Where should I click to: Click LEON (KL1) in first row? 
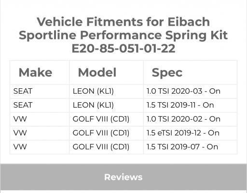pos(93,91)
